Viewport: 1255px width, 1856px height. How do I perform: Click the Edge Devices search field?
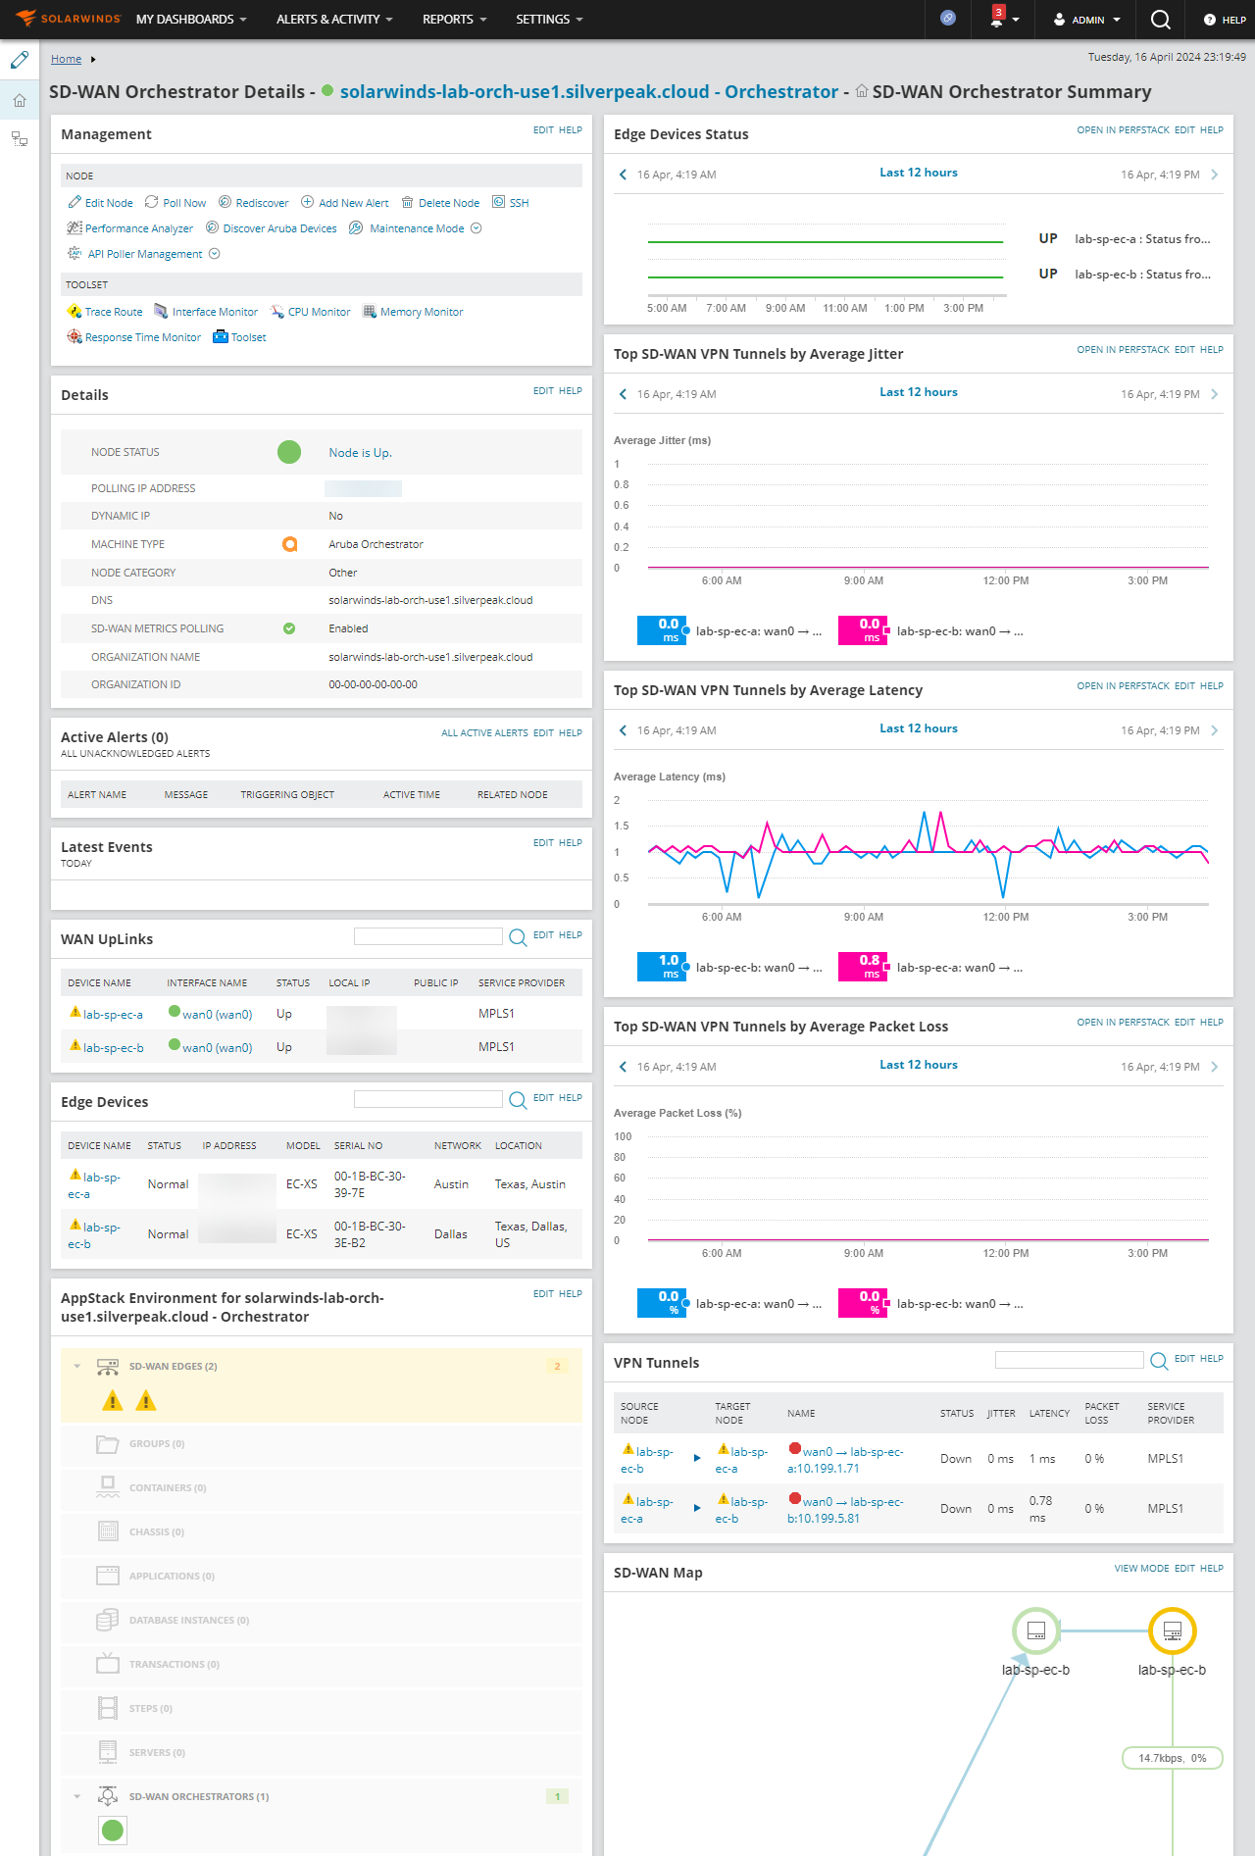[428, 1099]
